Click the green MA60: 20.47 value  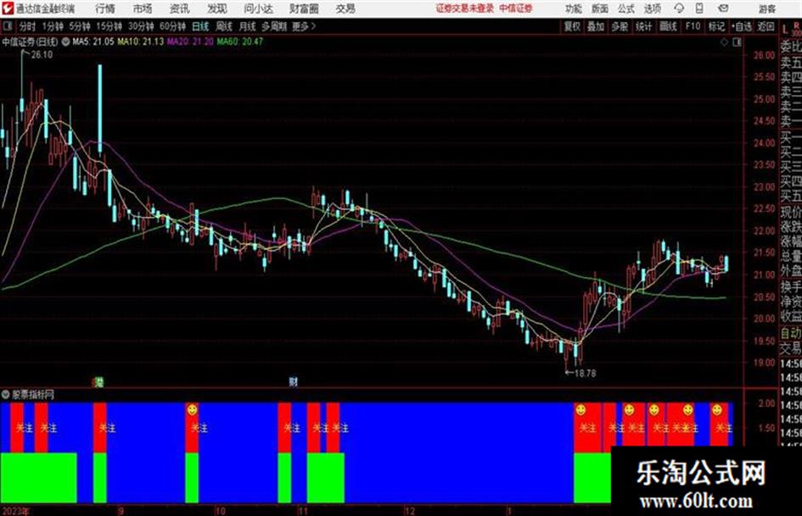point(240,42)
